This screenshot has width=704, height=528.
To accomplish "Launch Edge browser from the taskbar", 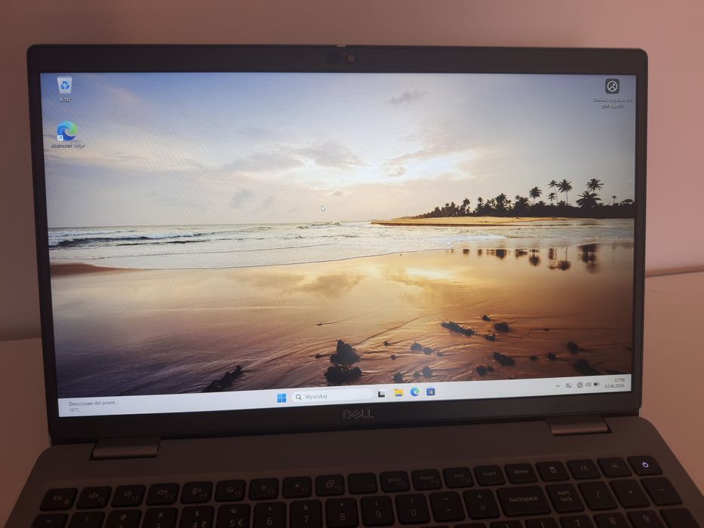I will tap(414, 392).
